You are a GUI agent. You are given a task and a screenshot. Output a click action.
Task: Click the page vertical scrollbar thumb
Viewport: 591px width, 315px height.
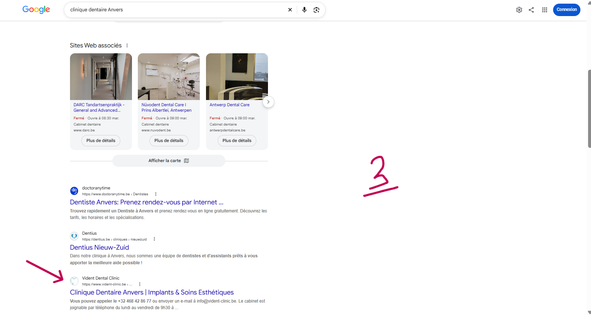tap(589, 108)
